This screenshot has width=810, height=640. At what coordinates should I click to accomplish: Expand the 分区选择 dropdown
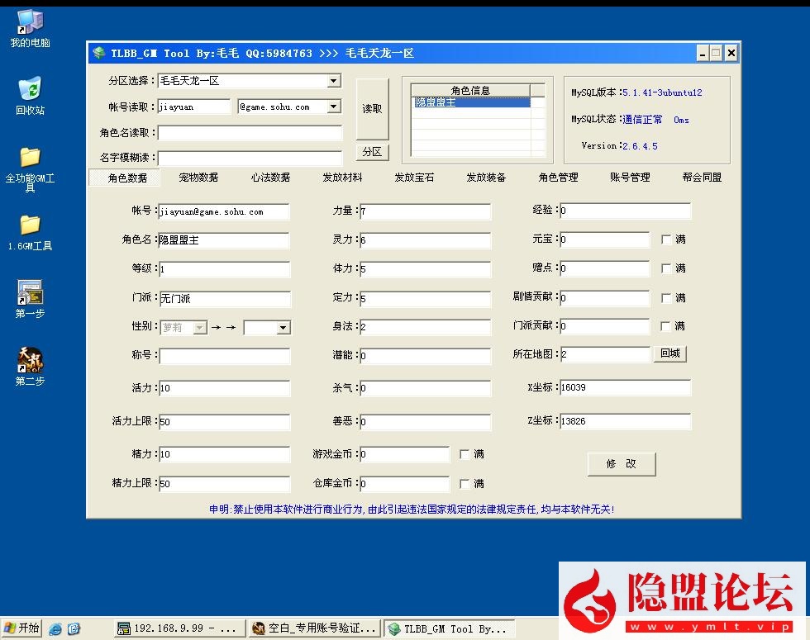(334, 81)
